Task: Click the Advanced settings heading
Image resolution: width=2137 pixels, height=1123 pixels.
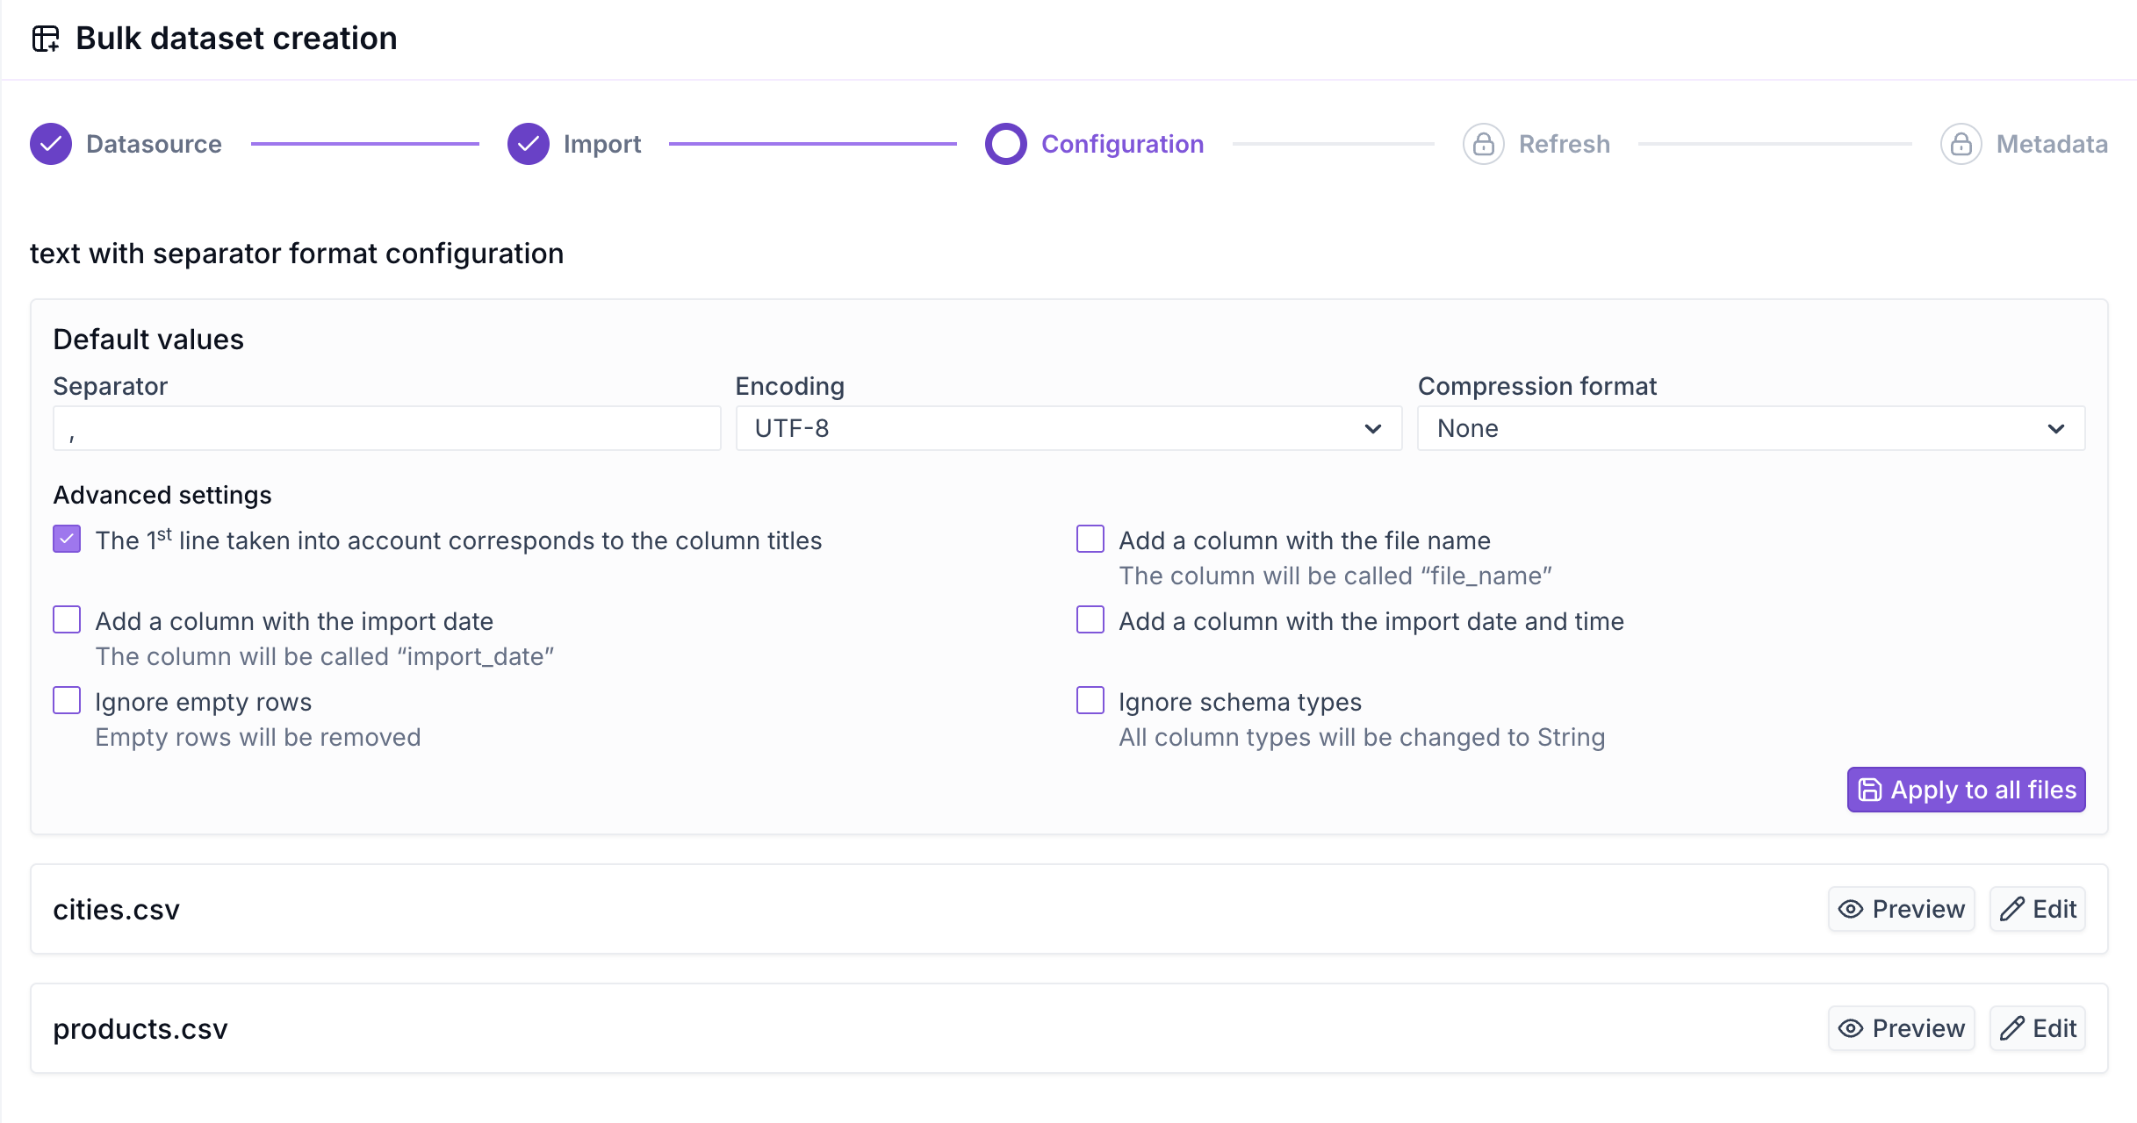Action: [x=162, y=495]
